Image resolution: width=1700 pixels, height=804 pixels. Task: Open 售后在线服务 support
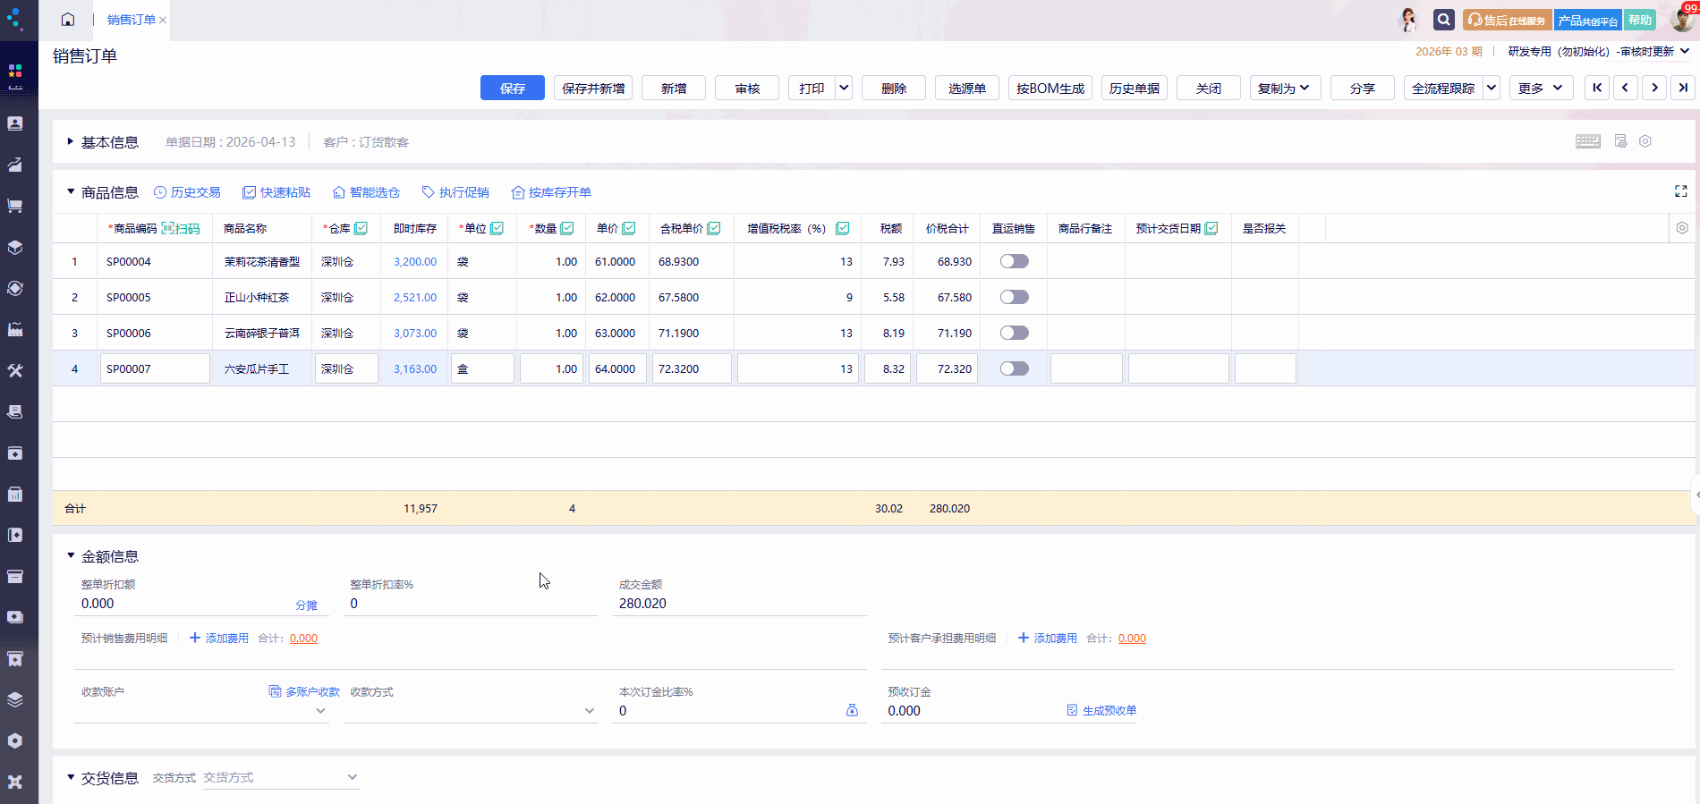click(x=1507, y=20)
